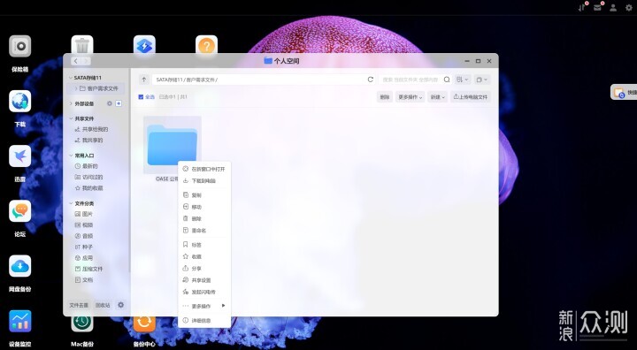This screenshot has width=637, height=350.
Task: Collapse the 文件分类 section
Action: click(71, 203)
